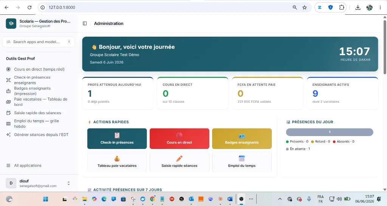Toggle the sidebar collapse icon
The width and height of the screenshot is (387, 206).
[x=85, y=23]
